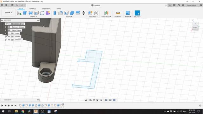Open the CREATE dropdown menu
Screen dimensions: 203x114
point(33,17)
